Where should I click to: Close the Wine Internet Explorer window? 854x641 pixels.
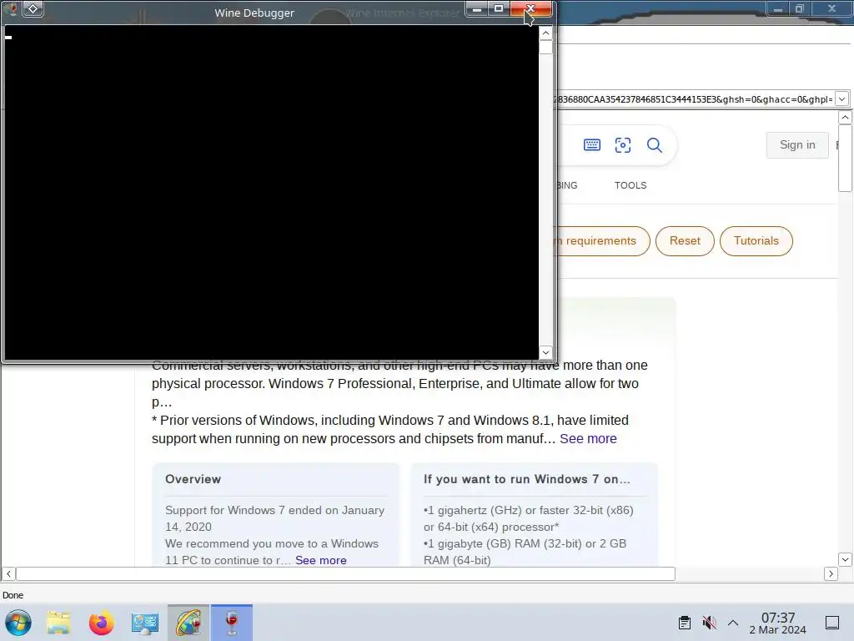point(831,8)
